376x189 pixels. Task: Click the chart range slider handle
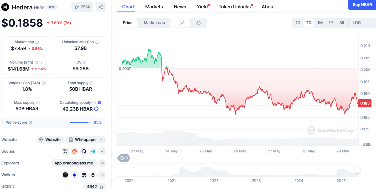[357, 170]
